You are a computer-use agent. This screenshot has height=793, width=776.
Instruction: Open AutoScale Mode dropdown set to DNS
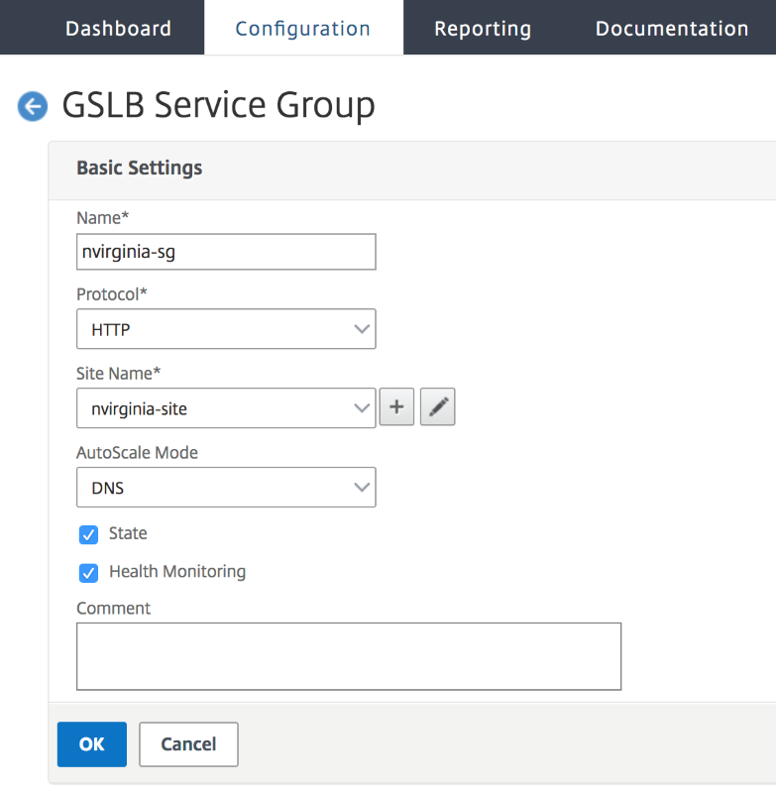coord(226,487)
